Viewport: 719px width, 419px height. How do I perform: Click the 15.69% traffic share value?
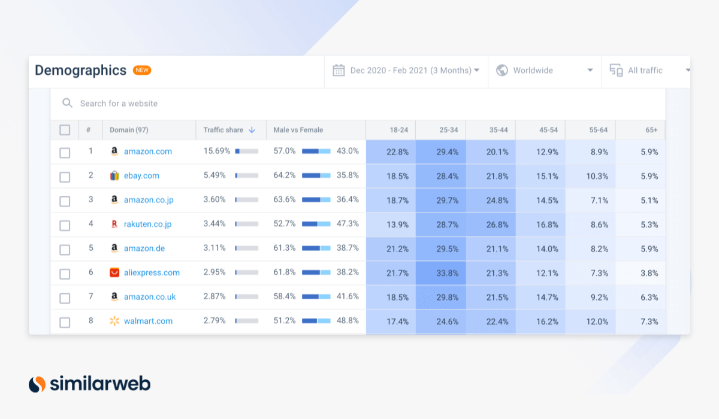(x=217, y=151)
